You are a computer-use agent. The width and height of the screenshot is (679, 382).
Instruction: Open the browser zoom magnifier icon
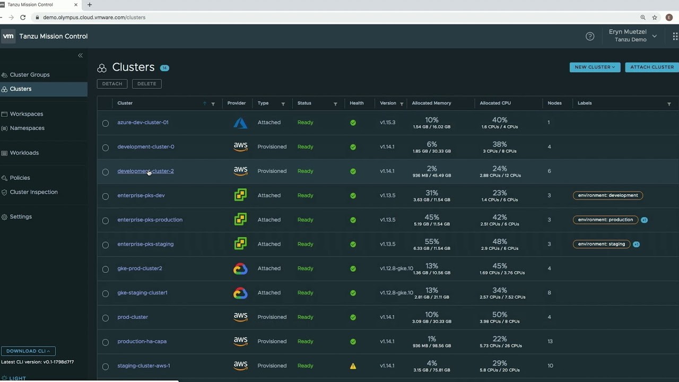point(643,18)
